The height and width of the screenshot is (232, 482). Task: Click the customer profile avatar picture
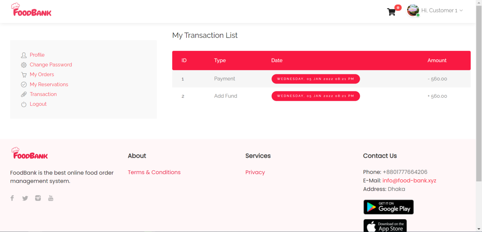413,10
